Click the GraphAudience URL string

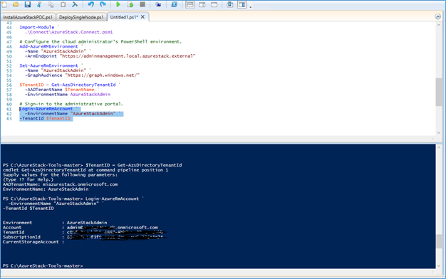click(102, 75)
